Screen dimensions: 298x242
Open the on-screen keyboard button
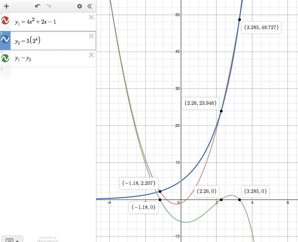point(12,239)
